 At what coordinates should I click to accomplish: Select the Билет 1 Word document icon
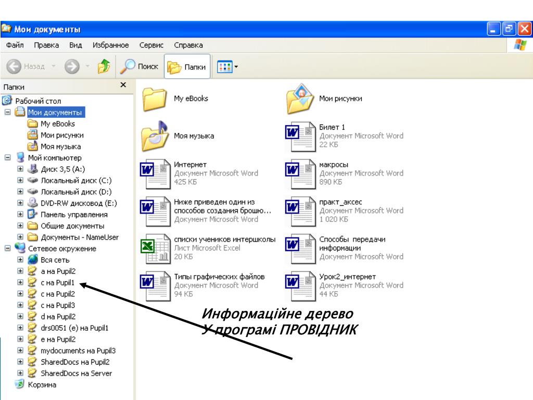pyautogui.click(x=300, y=136)
